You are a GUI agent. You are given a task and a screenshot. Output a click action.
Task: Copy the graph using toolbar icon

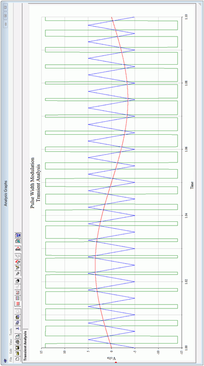18,323
